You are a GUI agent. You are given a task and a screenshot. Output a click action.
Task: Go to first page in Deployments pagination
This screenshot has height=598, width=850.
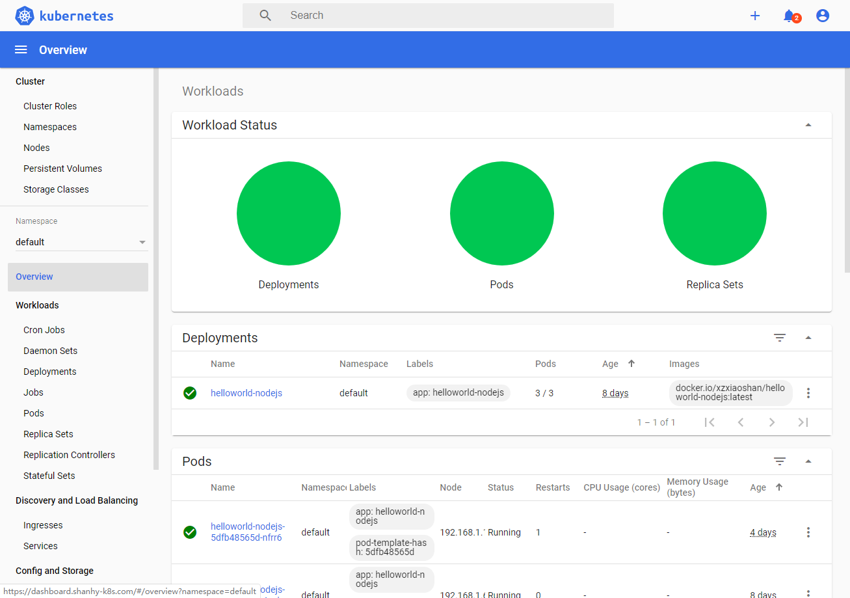coord(710,422)
